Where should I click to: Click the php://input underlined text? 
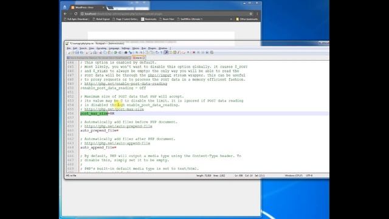tap(159, 75)
